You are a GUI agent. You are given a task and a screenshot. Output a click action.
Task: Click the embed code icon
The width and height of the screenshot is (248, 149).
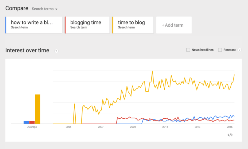click(230, 135)
